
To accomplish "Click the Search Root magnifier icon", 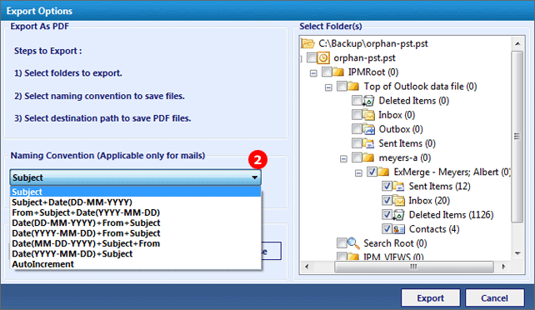I will coord(353,243).
